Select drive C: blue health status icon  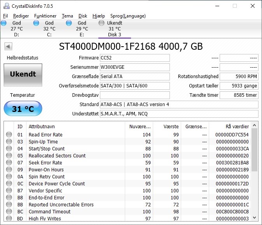(36, 23)
